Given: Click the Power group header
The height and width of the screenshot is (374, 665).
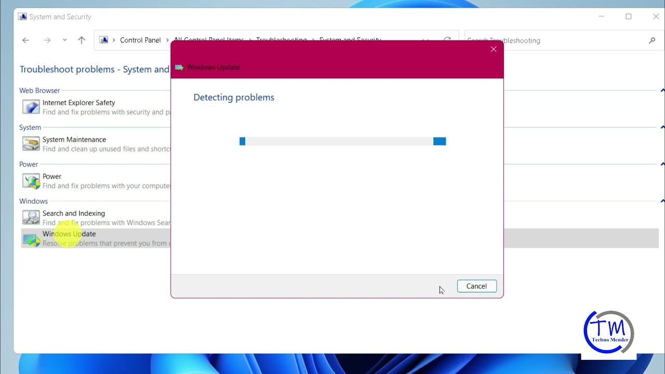Looking at the screenshot, I should click(29, 164).
